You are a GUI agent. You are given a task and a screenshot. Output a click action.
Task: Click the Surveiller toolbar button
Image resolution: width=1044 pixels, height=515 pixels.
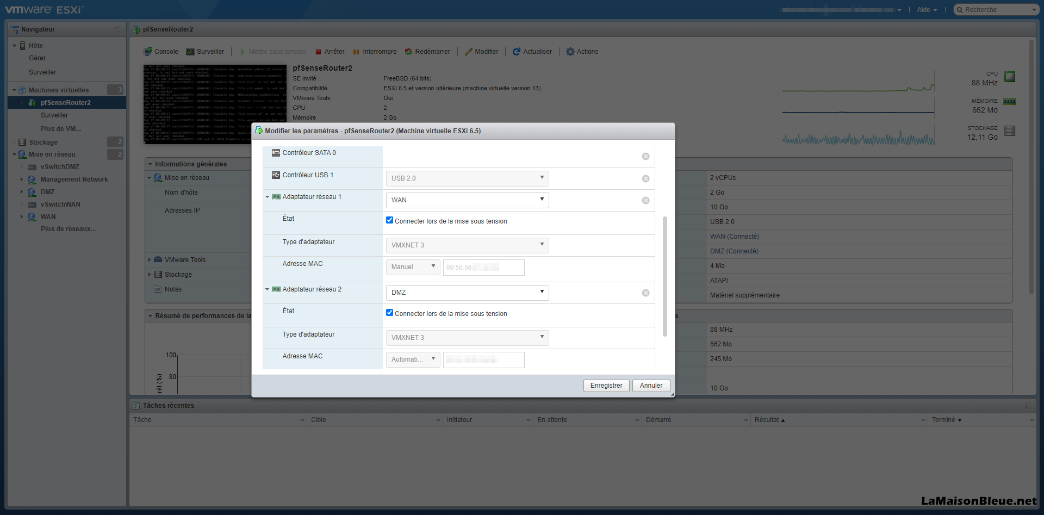[205, 52]
